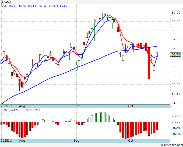Click the 0.200 MACD axis label
The width and height of the screenshot is (183, 147).
click(176, 116)
